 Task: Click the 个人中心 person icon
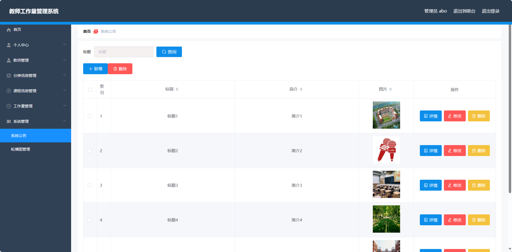pyautogui.click(x=9, y=45)
